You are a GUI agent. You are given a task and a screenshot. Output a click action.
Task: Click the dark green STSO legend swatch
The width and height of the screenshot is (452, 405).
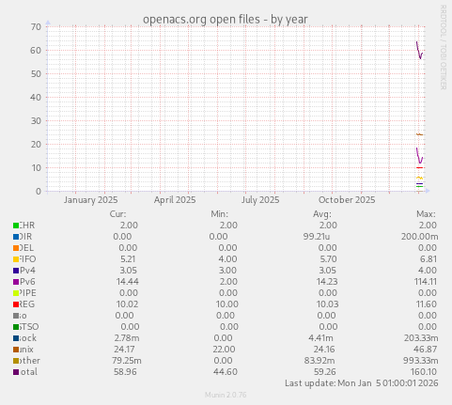[16, 327]
